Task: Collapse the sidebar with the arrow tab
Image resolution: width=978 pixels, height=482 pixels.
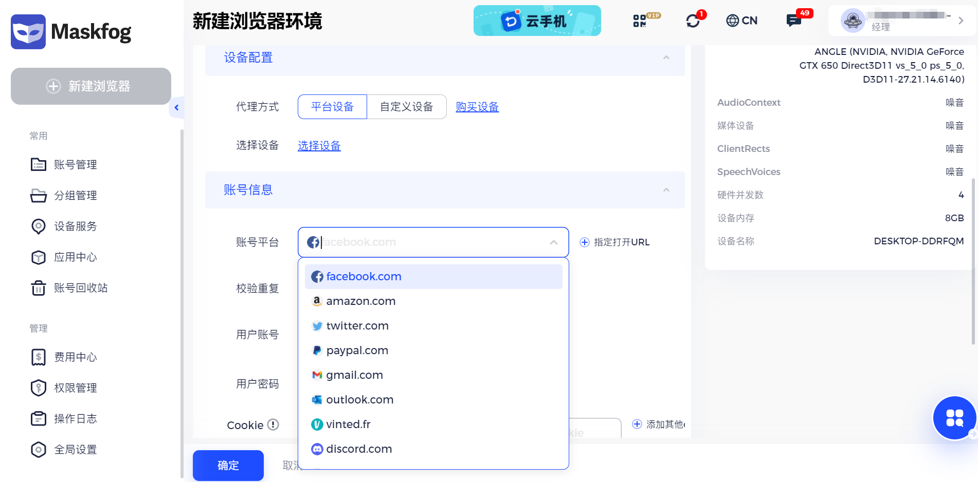Action: pos(176,108)
